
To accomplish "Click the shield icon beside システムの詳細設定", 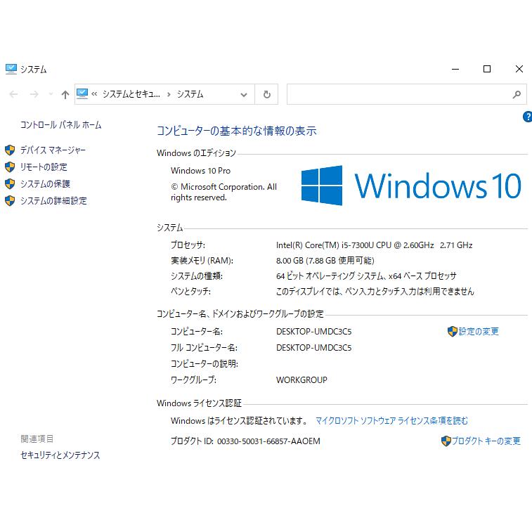I will click(x=10, y=201).
